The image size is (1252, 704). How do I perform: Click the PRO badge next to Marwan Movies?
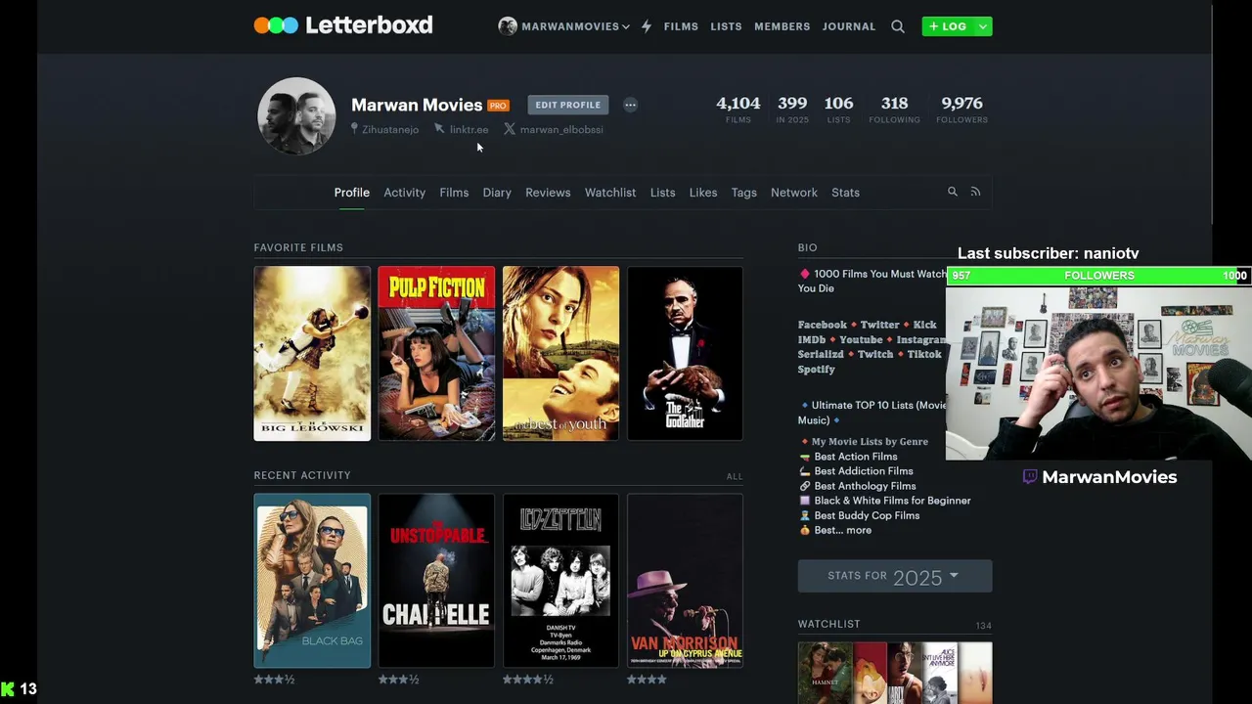pos(498,106)
